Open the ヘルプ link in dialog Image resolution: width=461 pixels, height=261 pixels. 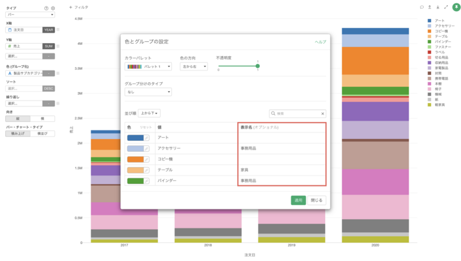click(320, 42)
